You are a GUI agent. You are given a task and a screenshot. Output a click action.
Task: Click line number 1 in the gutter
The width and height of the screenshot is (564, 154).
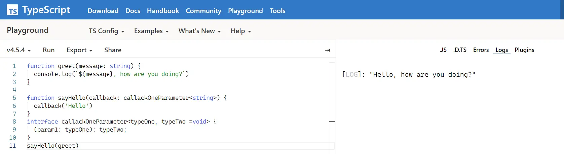point(14,66)
